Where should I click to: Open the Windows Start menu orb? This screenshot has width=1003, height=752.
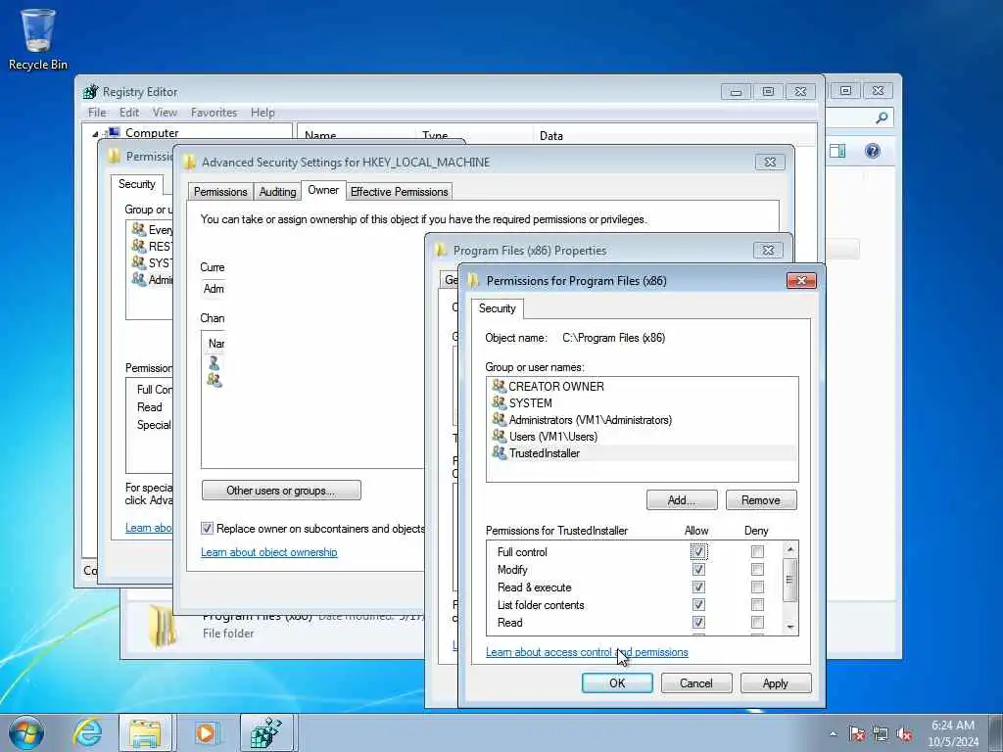[x=26, y=732]
